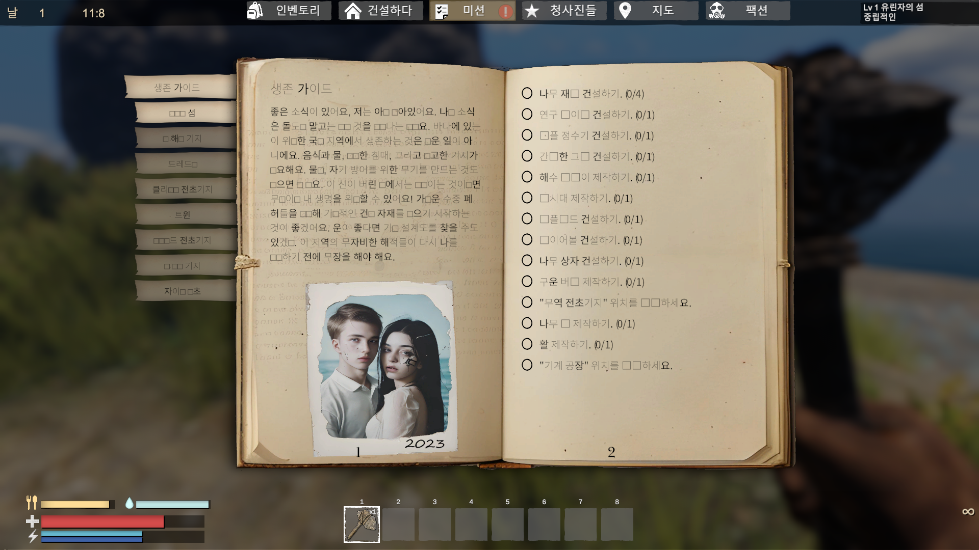Click the red mission alert icon
The height and width of the screenshot is (550, 979).
coord(505,12)
